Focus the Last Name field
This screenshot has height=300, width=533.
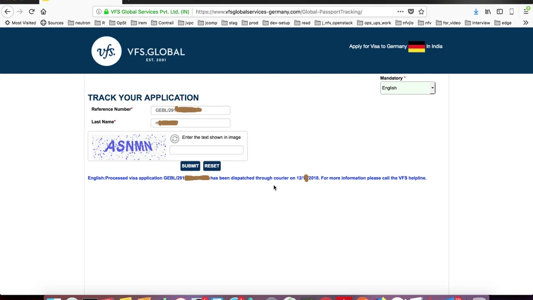tap(190, 122)
